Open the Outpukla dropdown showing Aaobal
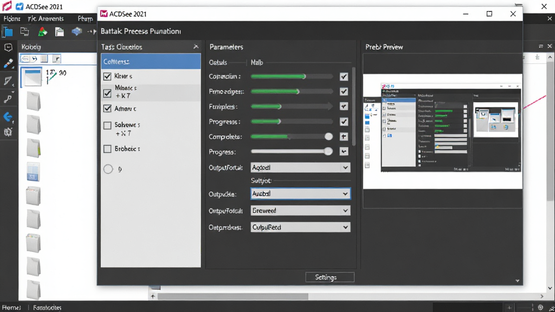 (x=300, y=194)
